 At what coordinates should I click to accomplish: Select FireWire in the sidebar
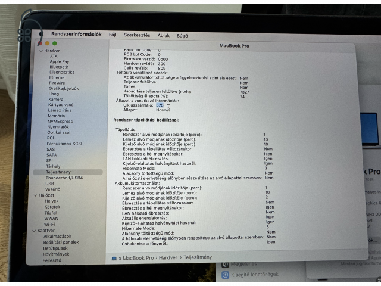57,83
